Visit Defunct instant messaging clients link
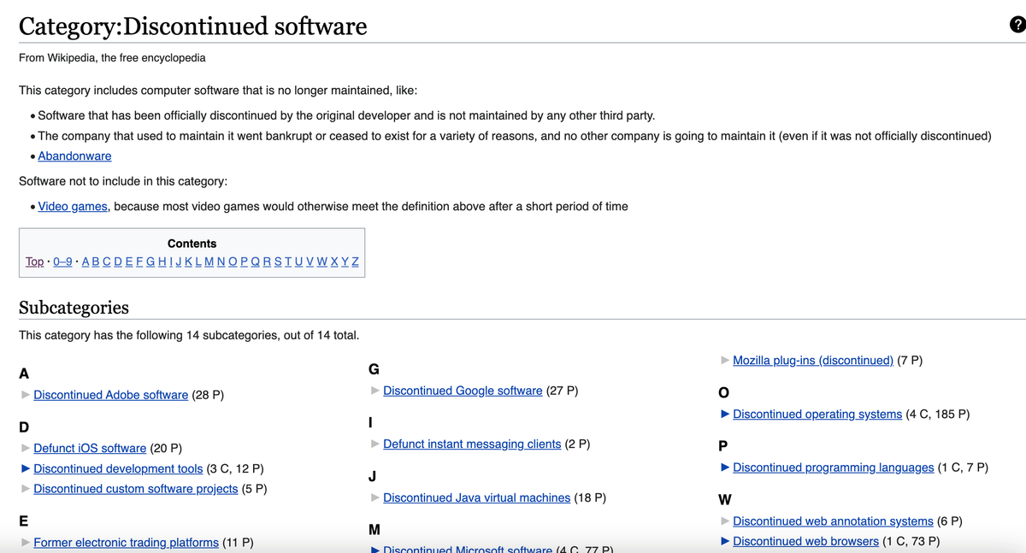This screenshot has height=553, width=1026. [472, 444]
